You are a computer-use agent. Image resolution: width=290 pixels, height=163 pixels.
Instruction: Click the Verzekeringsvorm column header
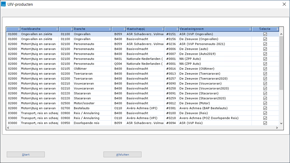click(214, 29)
